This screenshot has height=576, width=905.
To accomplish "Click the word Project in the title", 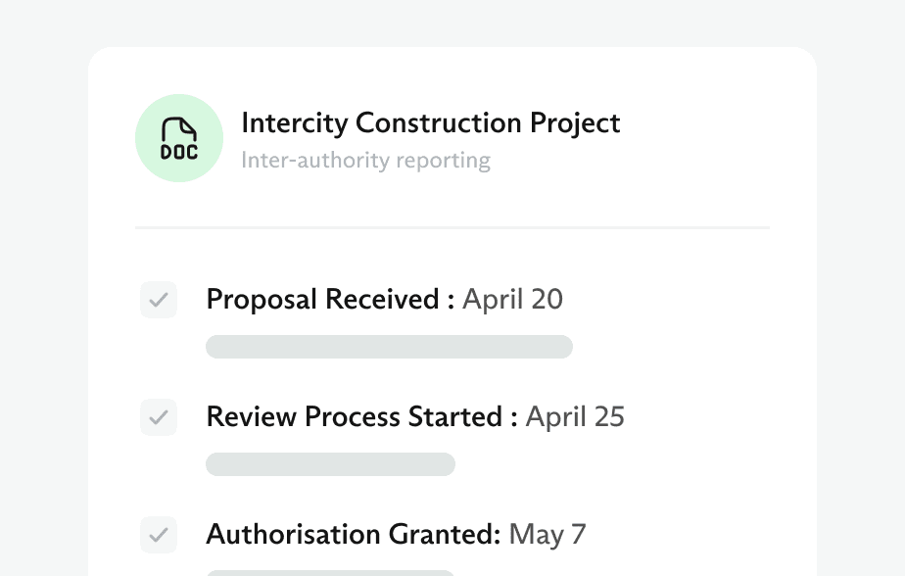I will tap(575, 124).
